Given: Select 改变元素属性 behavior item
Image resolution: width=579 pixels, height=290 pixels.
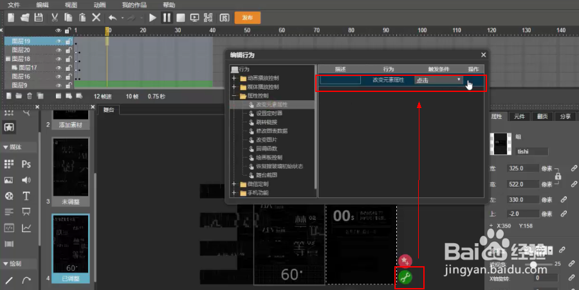Looking at the screenshot, I should click(x=271, y=105).
